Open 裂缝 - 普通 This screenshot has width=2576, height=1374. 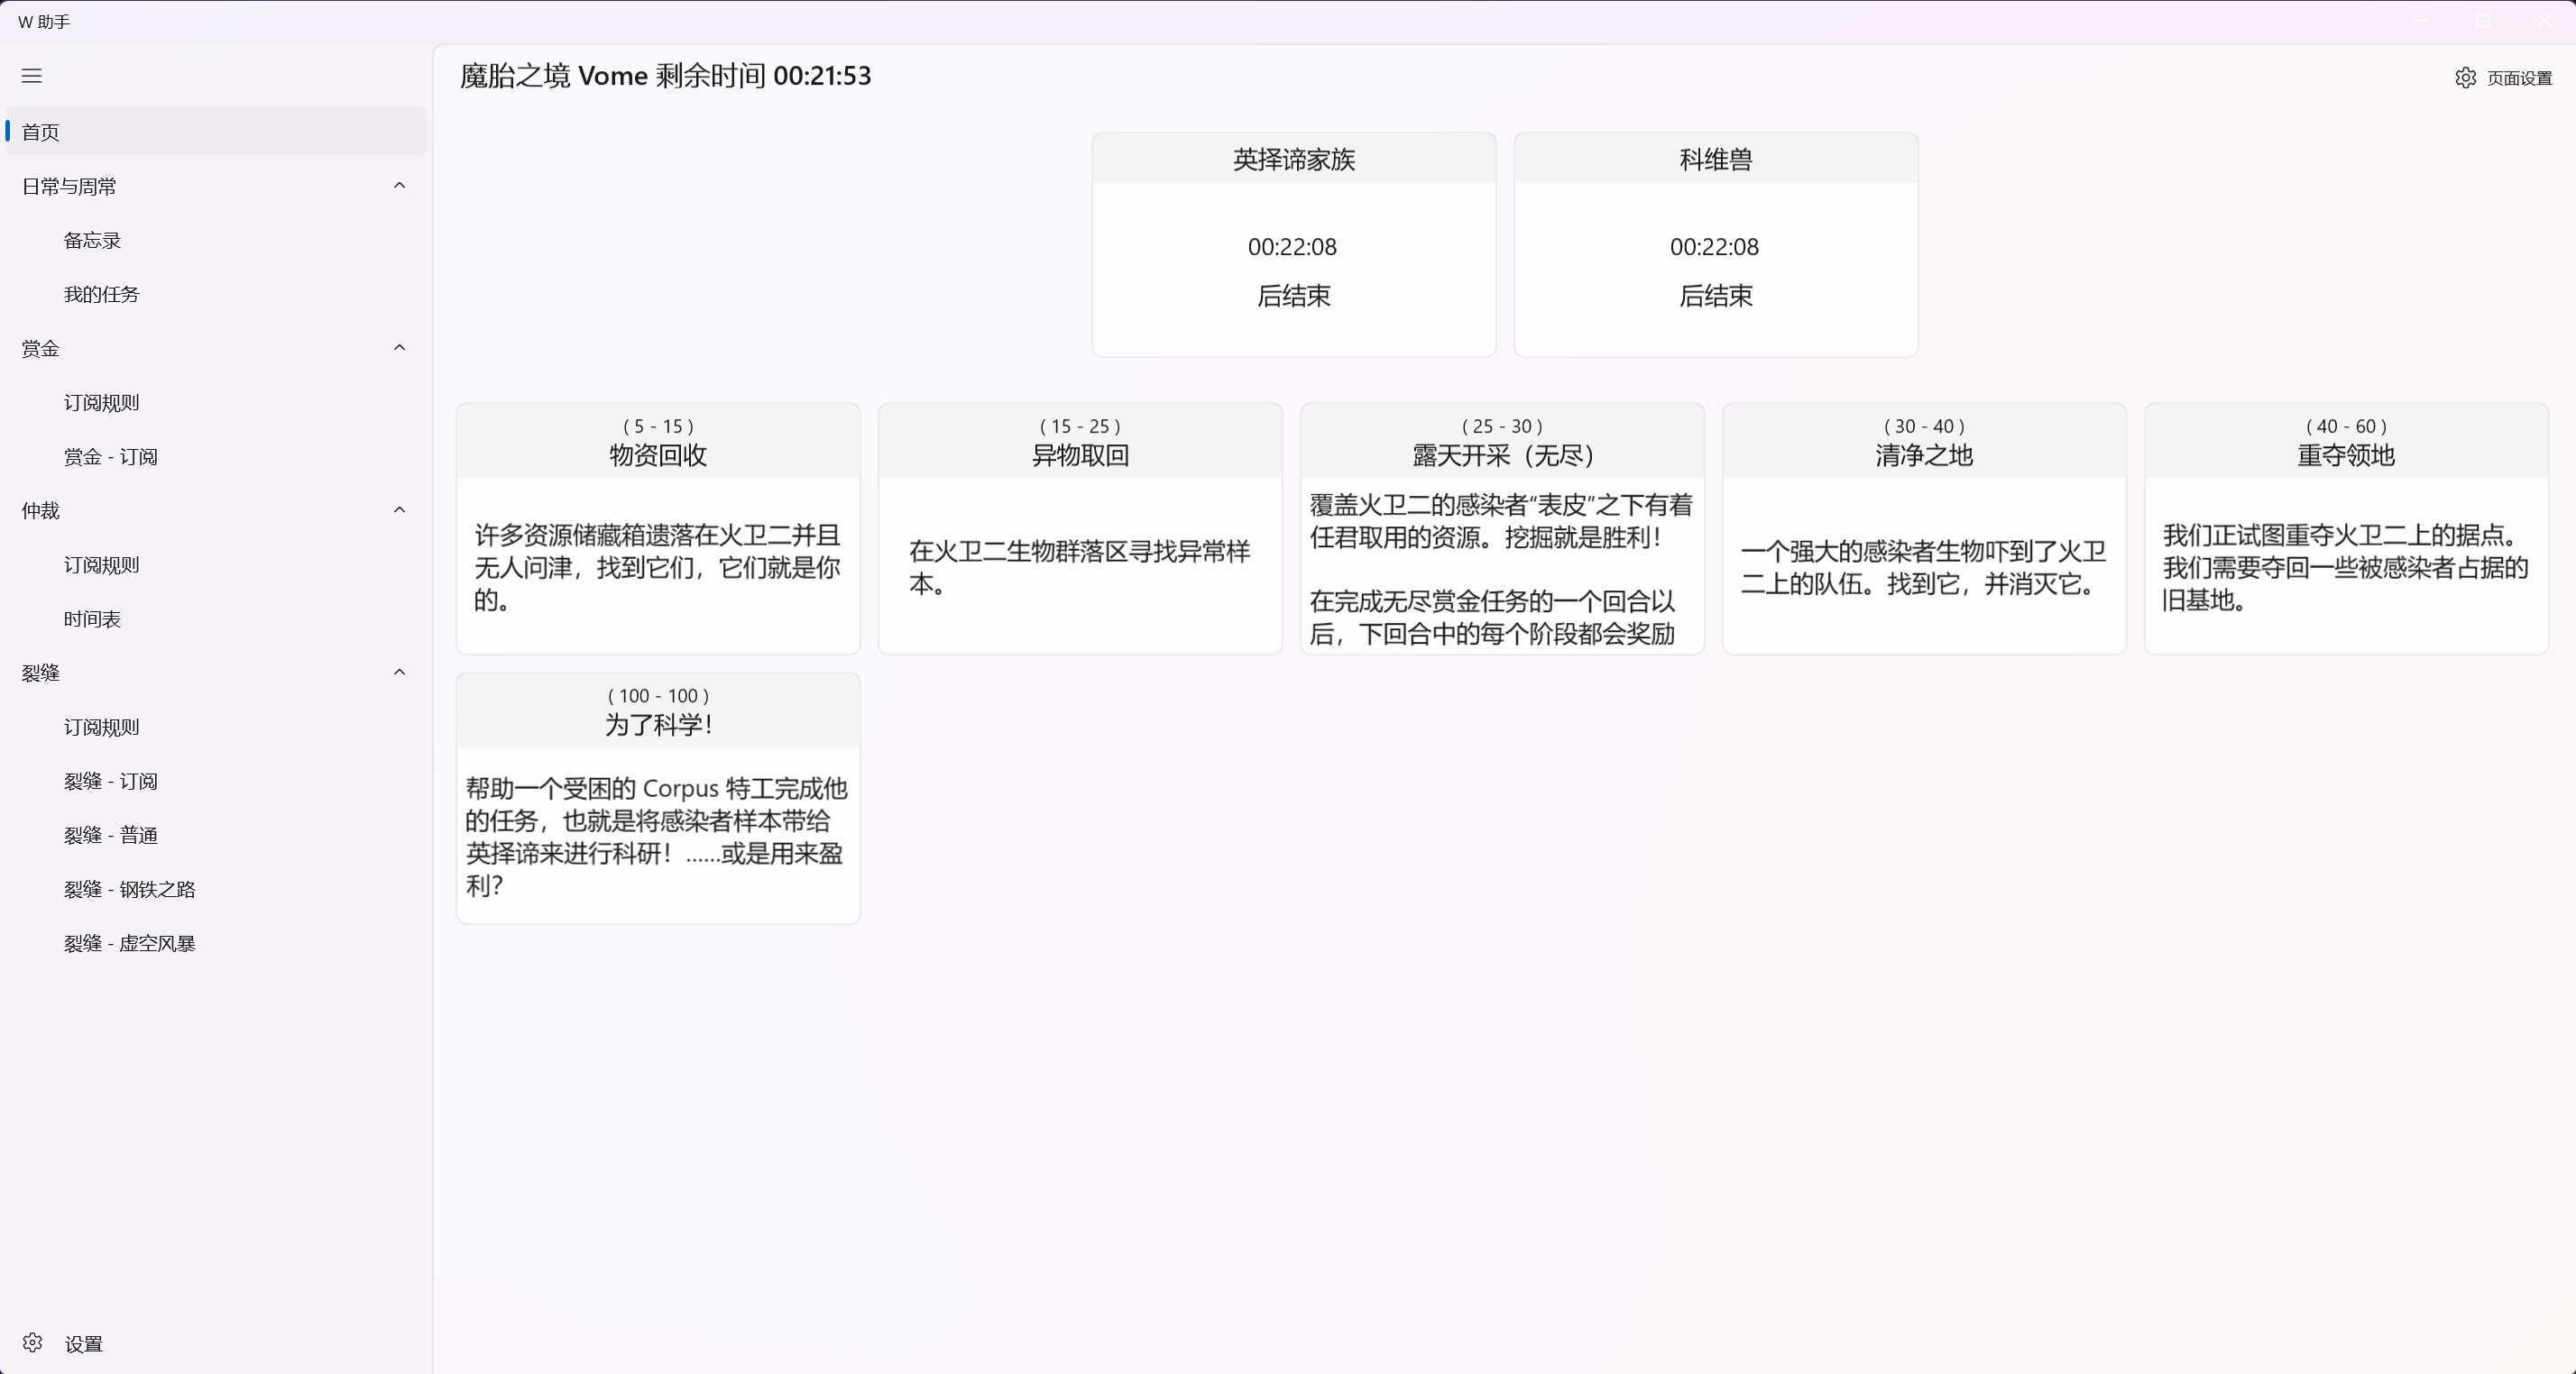click(x=110, y=834)
